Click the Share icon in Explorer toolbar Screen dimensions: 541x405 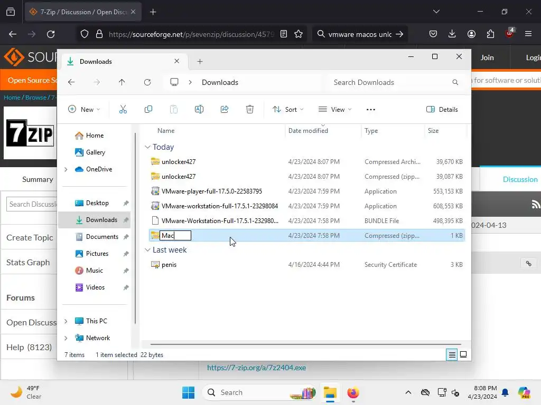point(224,110)
